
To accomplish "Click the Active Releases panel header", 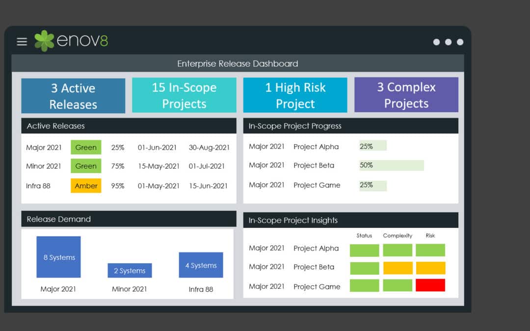I will [129, 126].
